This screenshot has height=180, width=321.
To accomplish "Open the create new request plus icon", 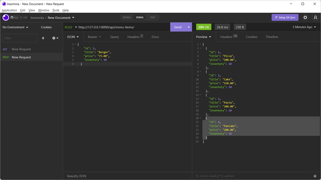I will coord(55,38).
